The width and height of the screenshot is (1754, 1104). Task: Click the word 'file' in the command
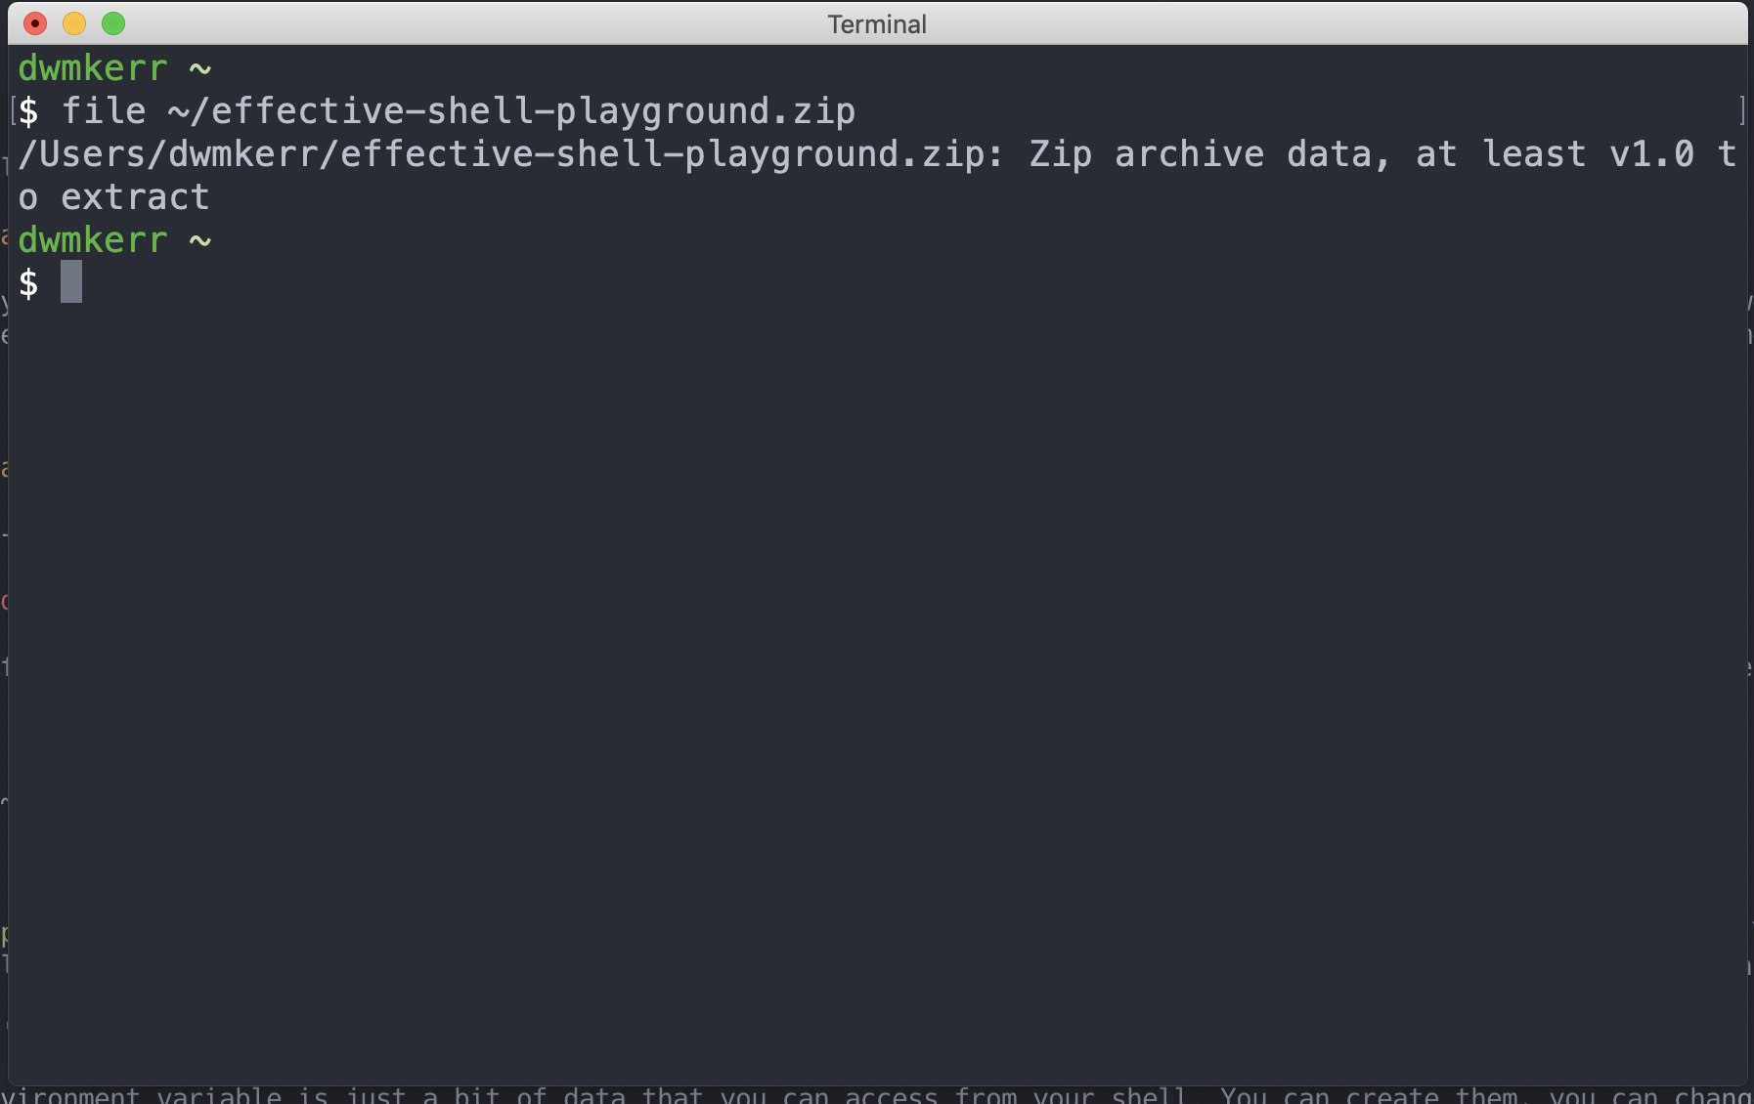[x=104, y=110]
